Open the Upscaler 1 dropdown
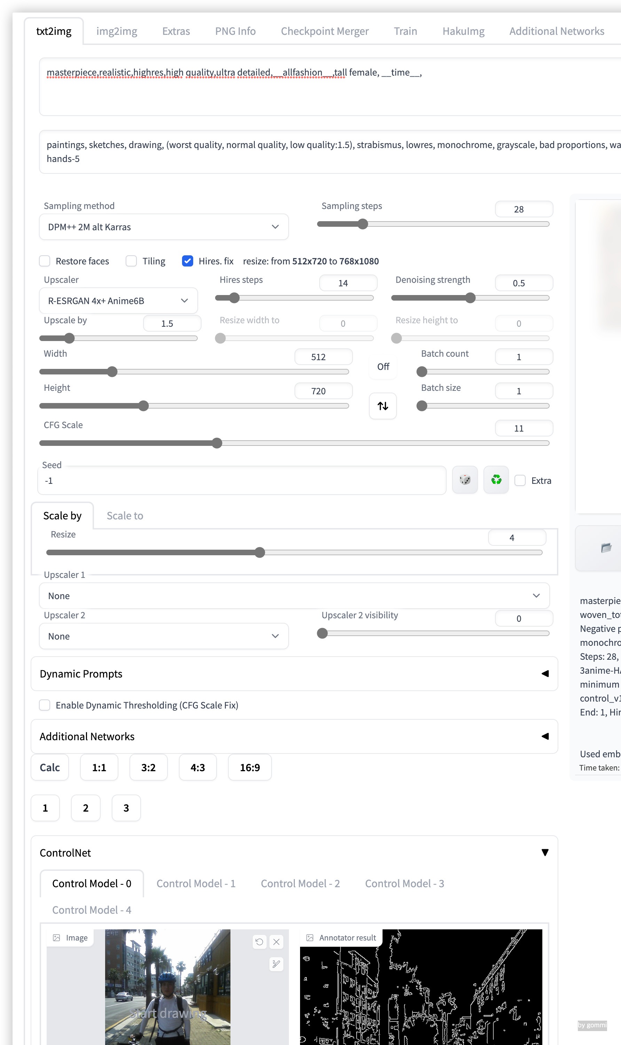Screen dimensions: 621x1045 [294, 596]
